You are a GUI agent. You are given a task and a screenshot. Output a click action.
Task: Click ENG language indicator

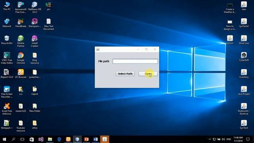pyautogui.click(x=229, y=139)
